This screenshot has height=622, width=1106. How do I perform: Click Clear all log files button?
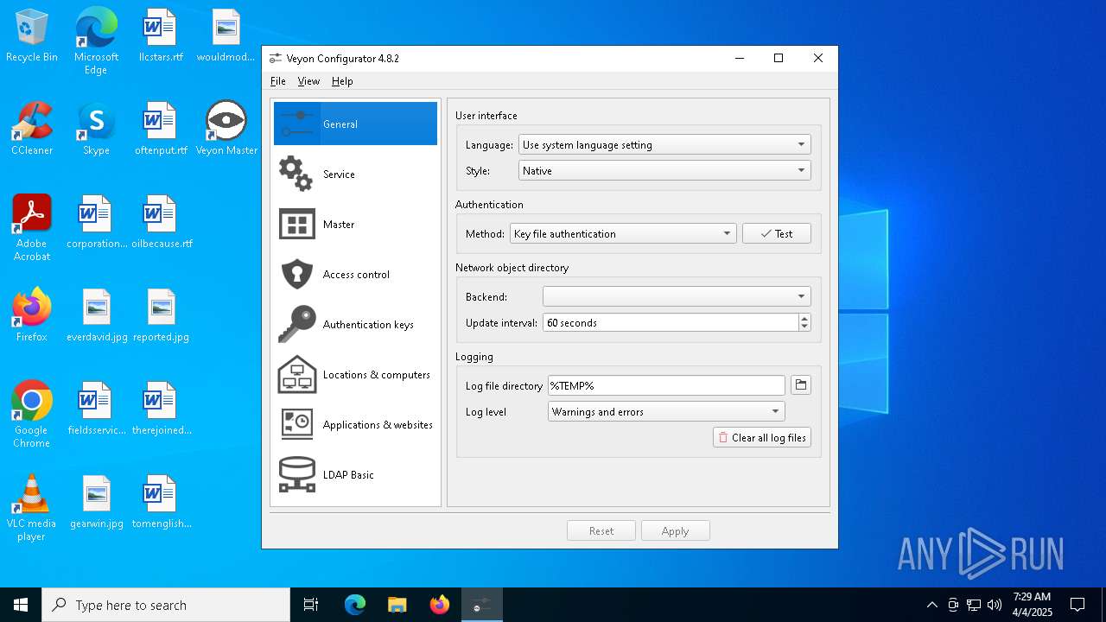point(762,438)
